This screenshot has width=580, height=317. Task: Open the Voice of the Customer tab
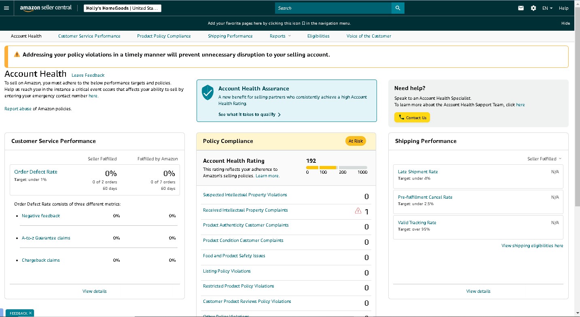point(369,36)
